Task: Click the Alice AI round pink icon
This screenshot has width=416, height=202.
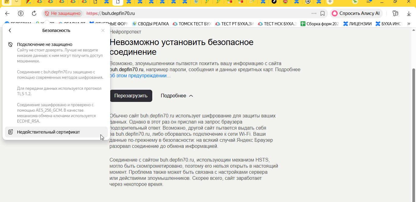Action: point(335,13)
